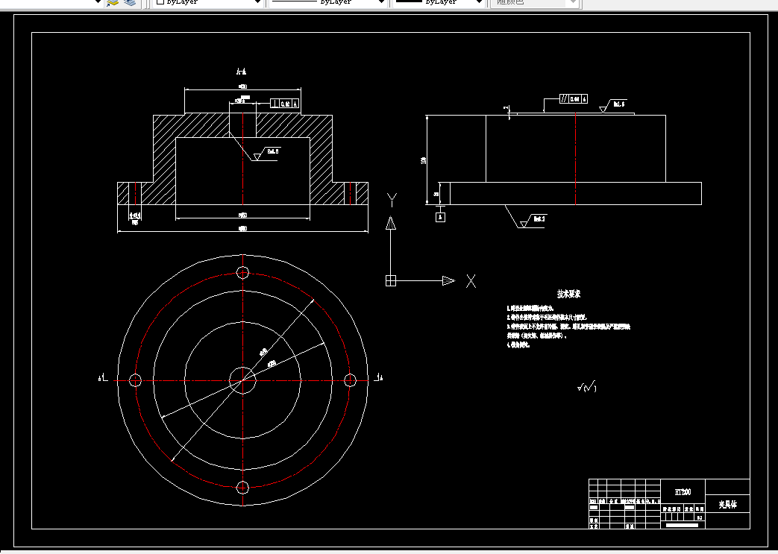778x554 pixels.
Task: Select the perpendicularity tolerance frame in section view
Action: click(285, 104)
